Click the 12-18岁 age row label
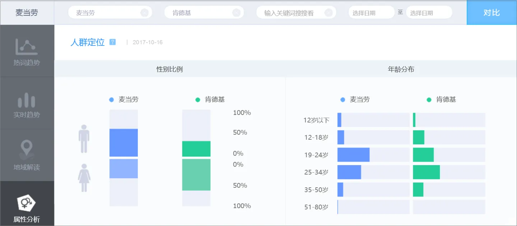Image resolution: width=517 pixels, height=226 pixels. 316,137
